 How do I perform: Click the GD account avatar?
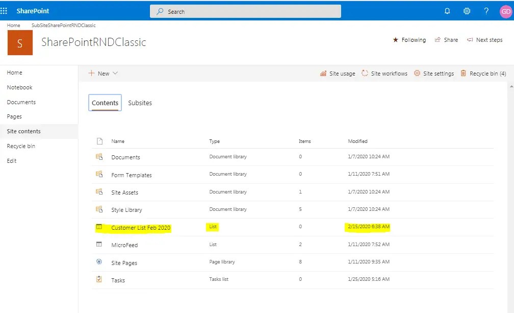pyautogui.click(x=505, y=11)
